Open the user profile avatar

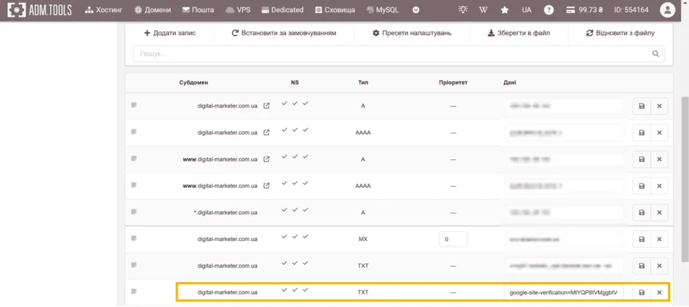pos(667,9)
